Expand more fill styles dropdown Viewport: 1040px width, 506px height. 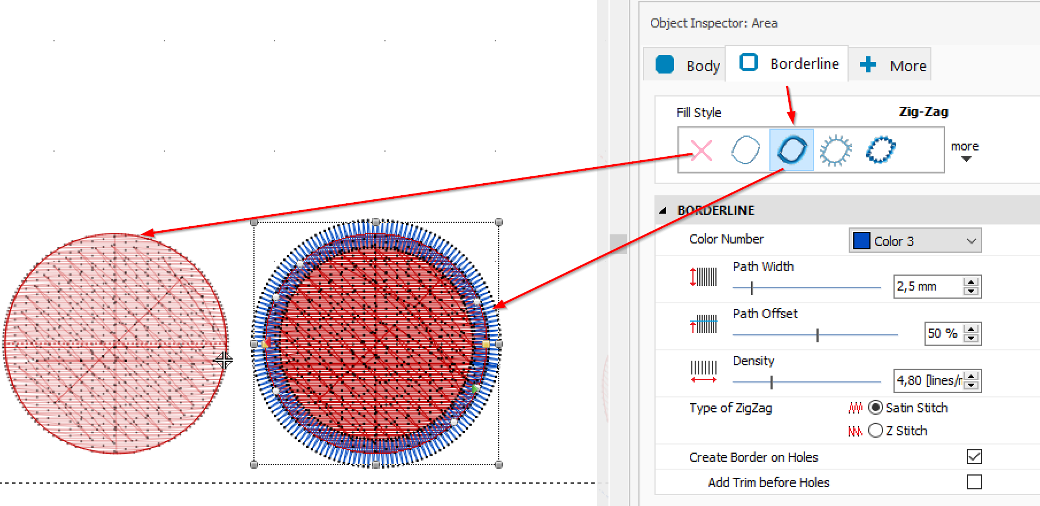[965, 152]
